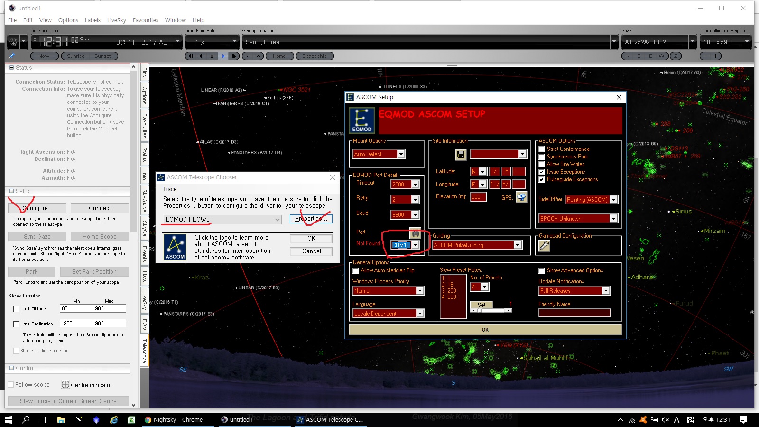759x427 pixels.
Task: Click the Friendly Name input field
Action: [574, 313]
